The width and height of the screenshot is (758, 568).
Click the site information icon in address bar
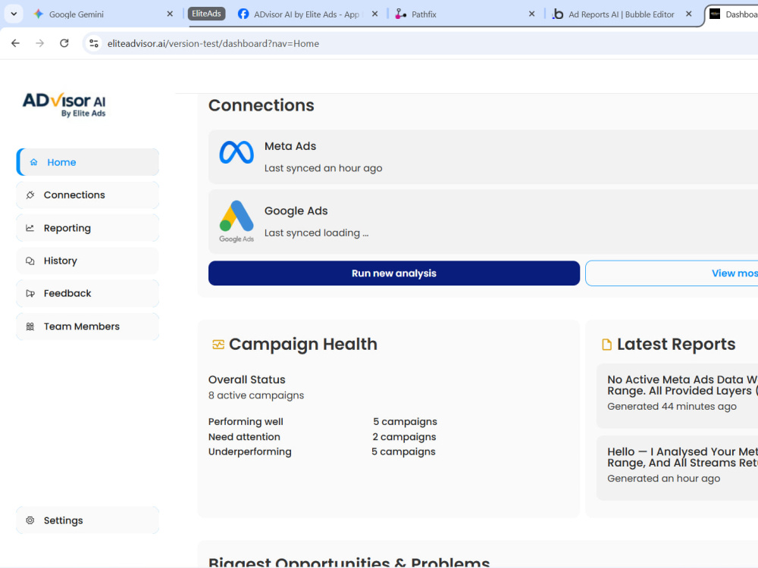(94, 43)
